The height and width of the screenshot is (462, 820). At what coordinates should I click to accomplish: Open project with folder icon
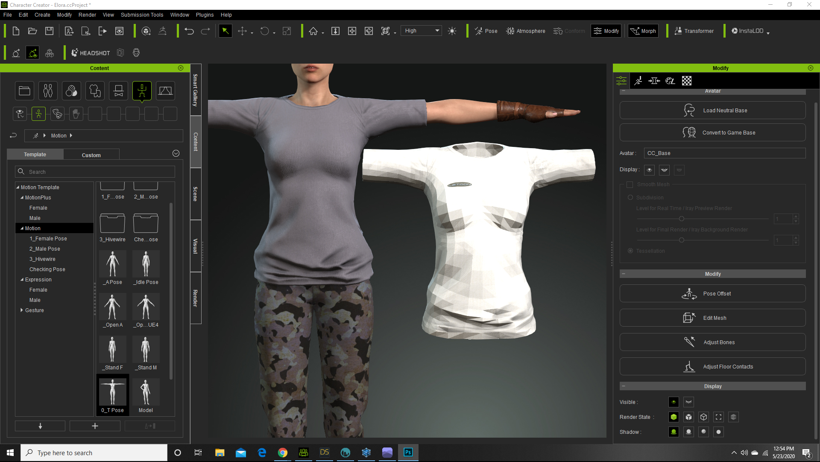point(32,31)
